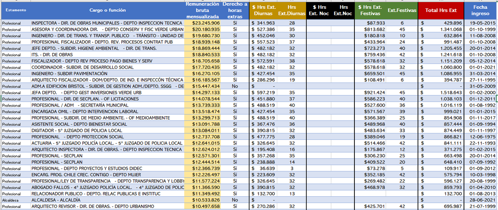
Task: Click the total cell '1.518.643'
Action: (x=441, y=93)
